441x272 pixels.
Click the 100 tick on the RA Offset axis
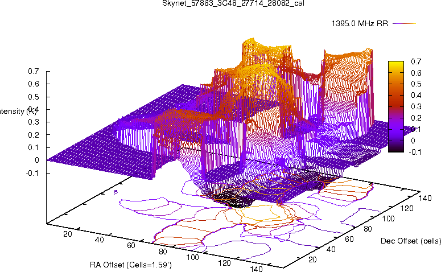click(193, 257)
